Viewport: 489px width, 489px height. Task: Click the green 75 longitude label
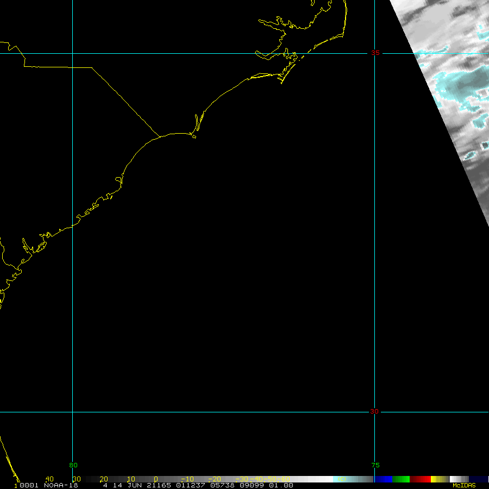375,465
